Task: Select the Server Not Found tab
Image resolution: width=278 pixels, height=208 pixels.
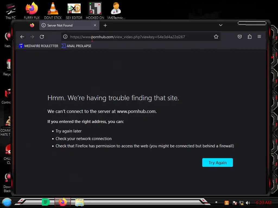Action: (x=69, y=25)
